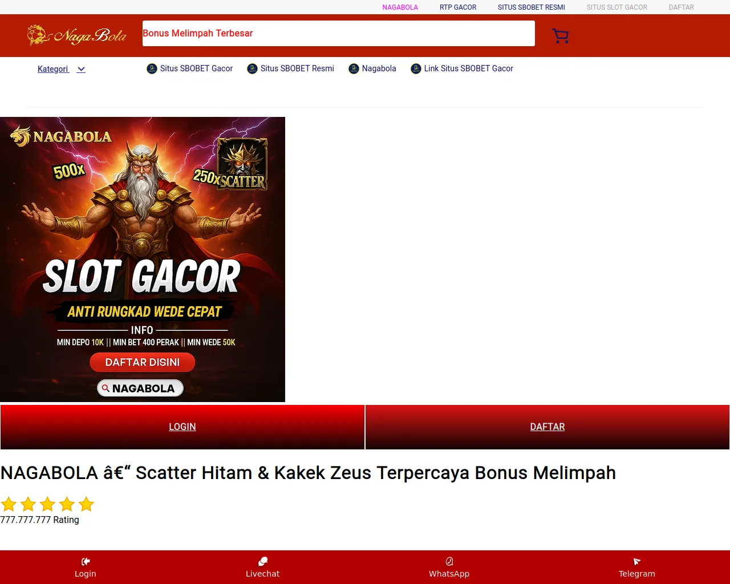
Task: Open the Kategori menu link
Action: point(53,69)
